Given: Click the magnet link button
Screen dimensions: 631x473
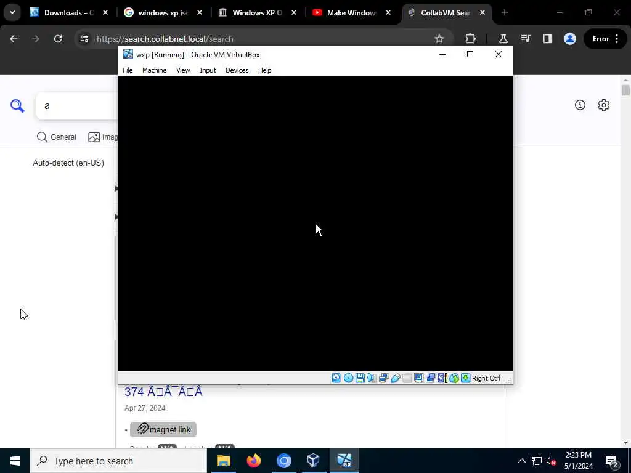Looking at the screenshot, I should pos(163,429).
